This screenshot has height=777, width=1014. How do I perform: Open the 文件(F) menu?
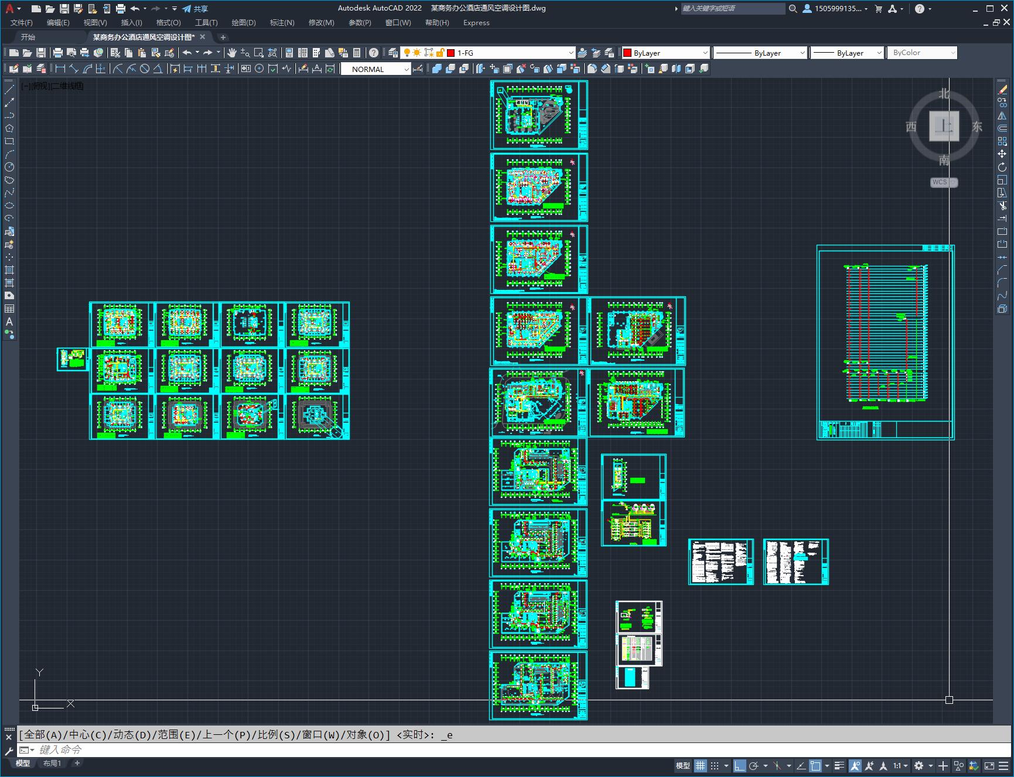pyautogui.click(x=22, y=23)
